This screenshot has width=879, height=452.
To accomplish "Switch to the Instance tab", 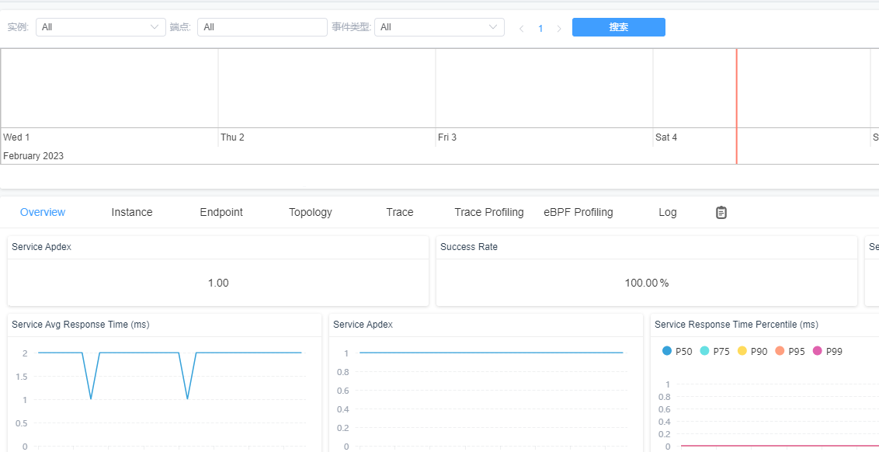I will (132, 212).
